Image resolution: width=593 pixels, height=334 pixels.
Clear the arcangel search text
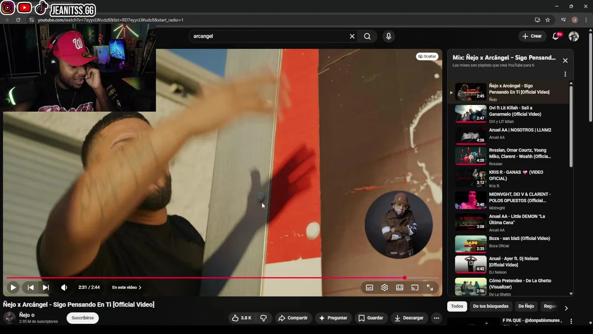pyautogui.click(x=352, y=36)
